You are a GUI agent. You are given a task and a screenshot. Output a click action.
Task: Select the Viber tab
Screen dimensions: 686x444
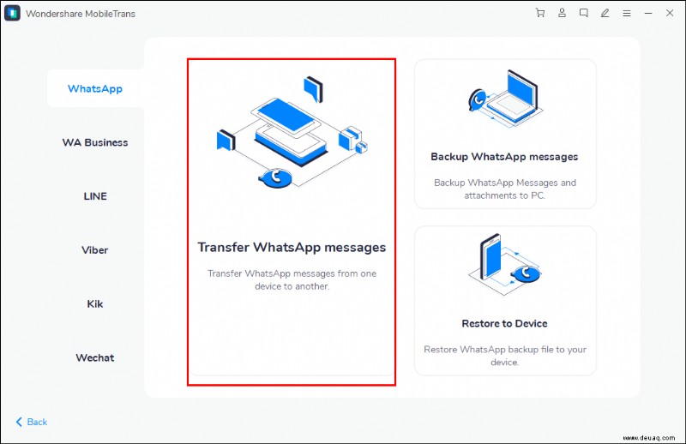pyautogui.click(x=95, y=250)
